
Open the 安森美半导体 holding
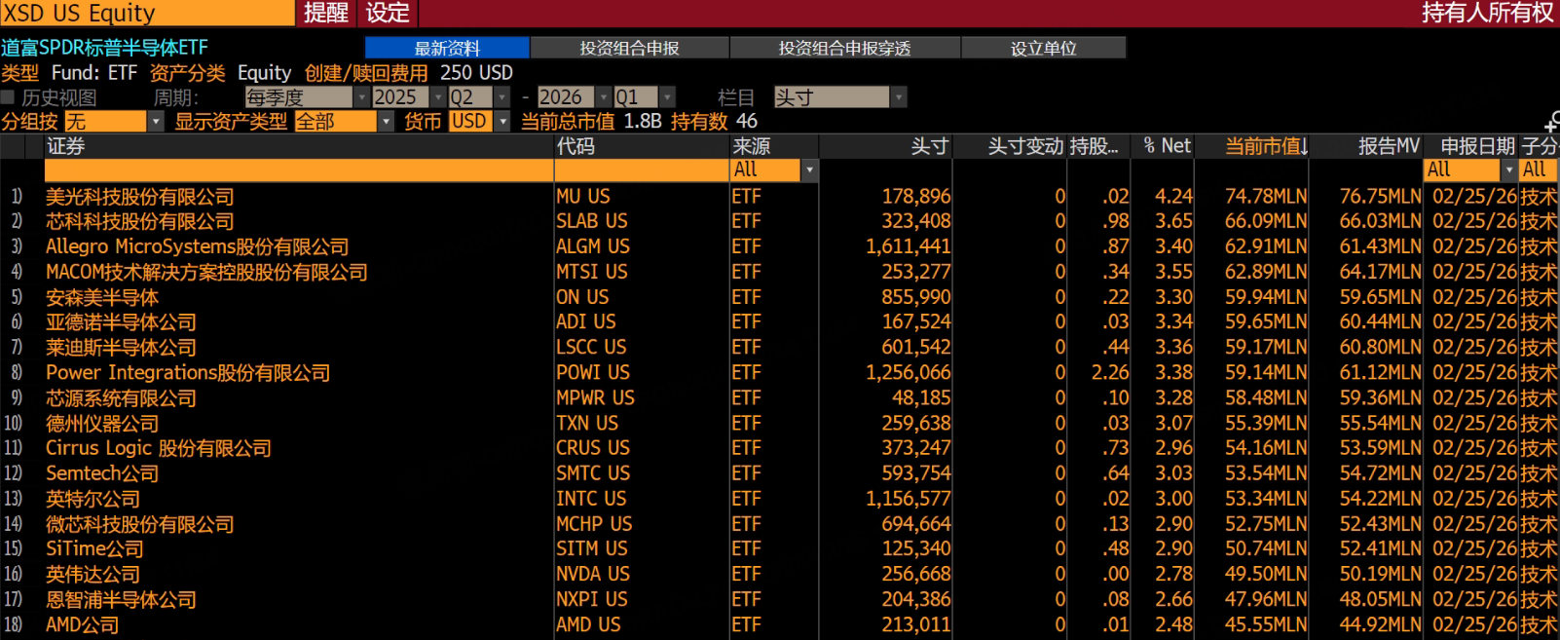click(102, 297)
